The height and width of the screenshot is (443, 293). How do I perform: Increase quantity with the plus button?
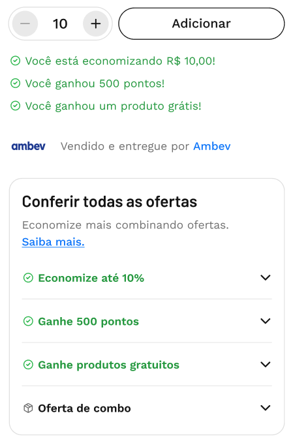(x=96, y=23)
